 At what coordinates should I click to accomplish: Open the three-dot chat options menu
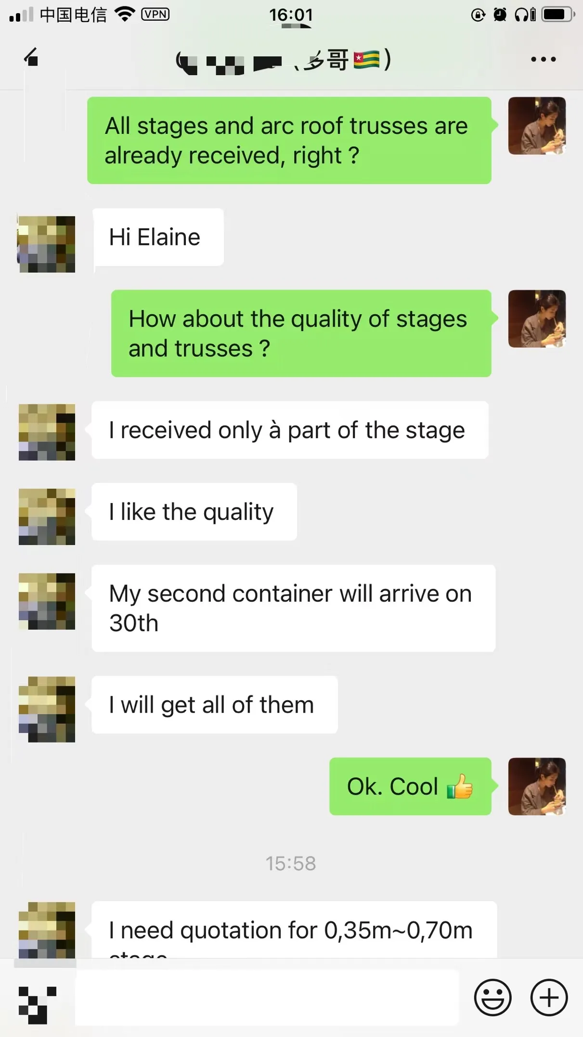(543, 59)
